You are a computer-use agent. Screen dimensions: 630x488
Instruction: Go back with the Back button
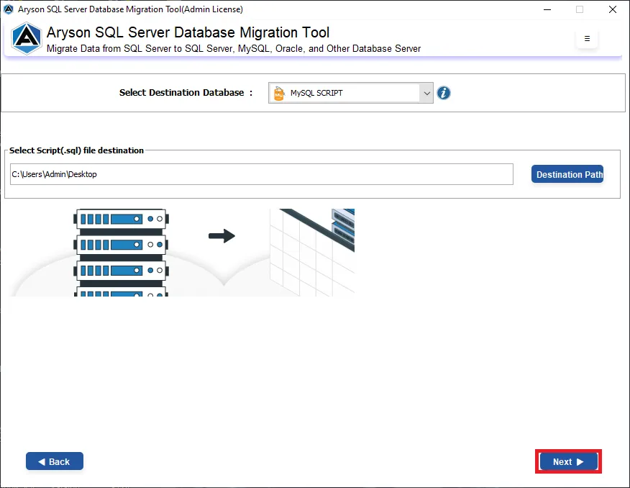pyautogui.click(x=55, y=461)
